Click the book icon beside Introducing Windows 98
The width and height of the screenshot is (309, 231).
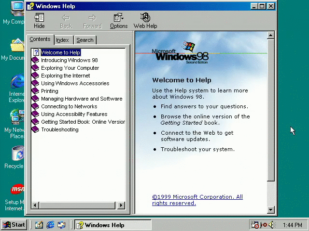[x=35, y=60]
